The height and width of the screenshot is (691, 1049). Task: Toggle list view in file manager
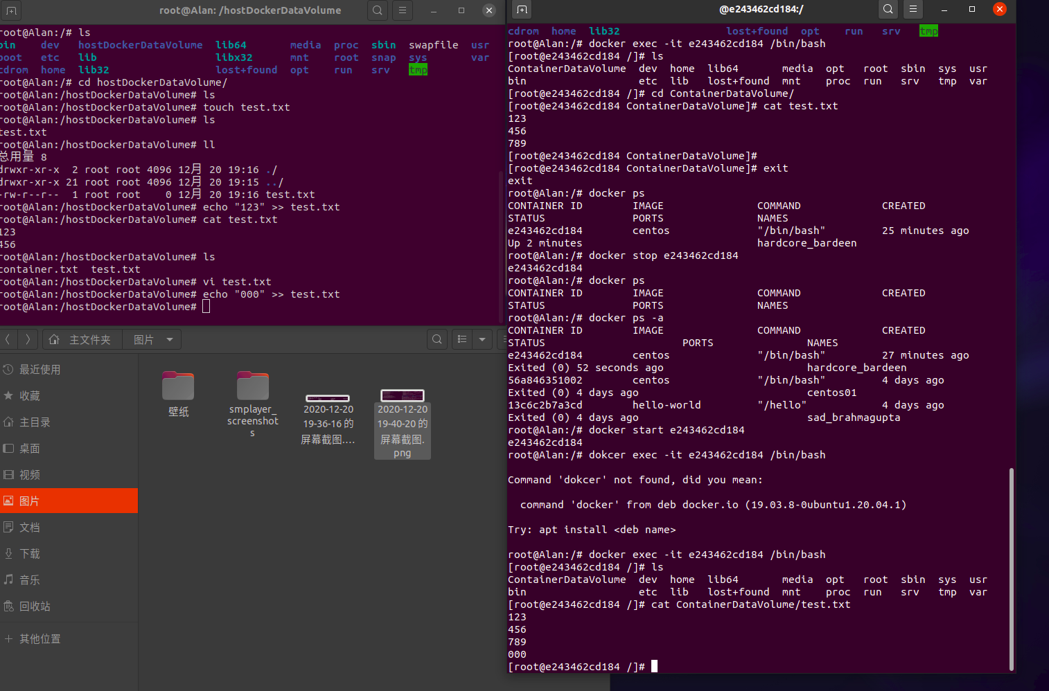(462, 339)
